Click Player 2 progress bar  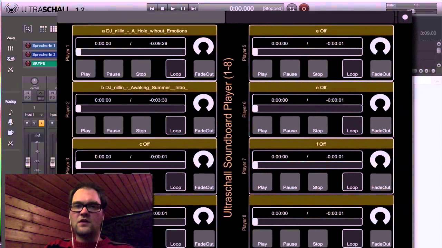[x=131, y=108]
